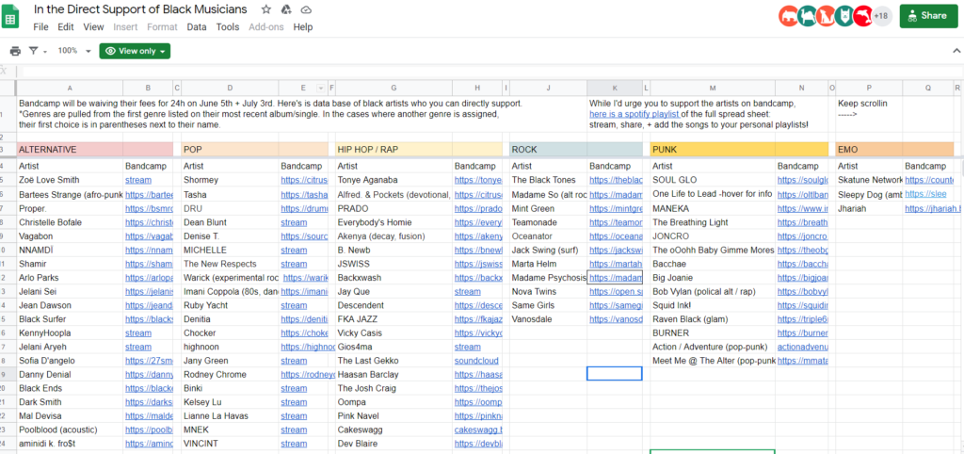Click the document title text
Viewport: 964px width, 454px height.
click(141, 9)
